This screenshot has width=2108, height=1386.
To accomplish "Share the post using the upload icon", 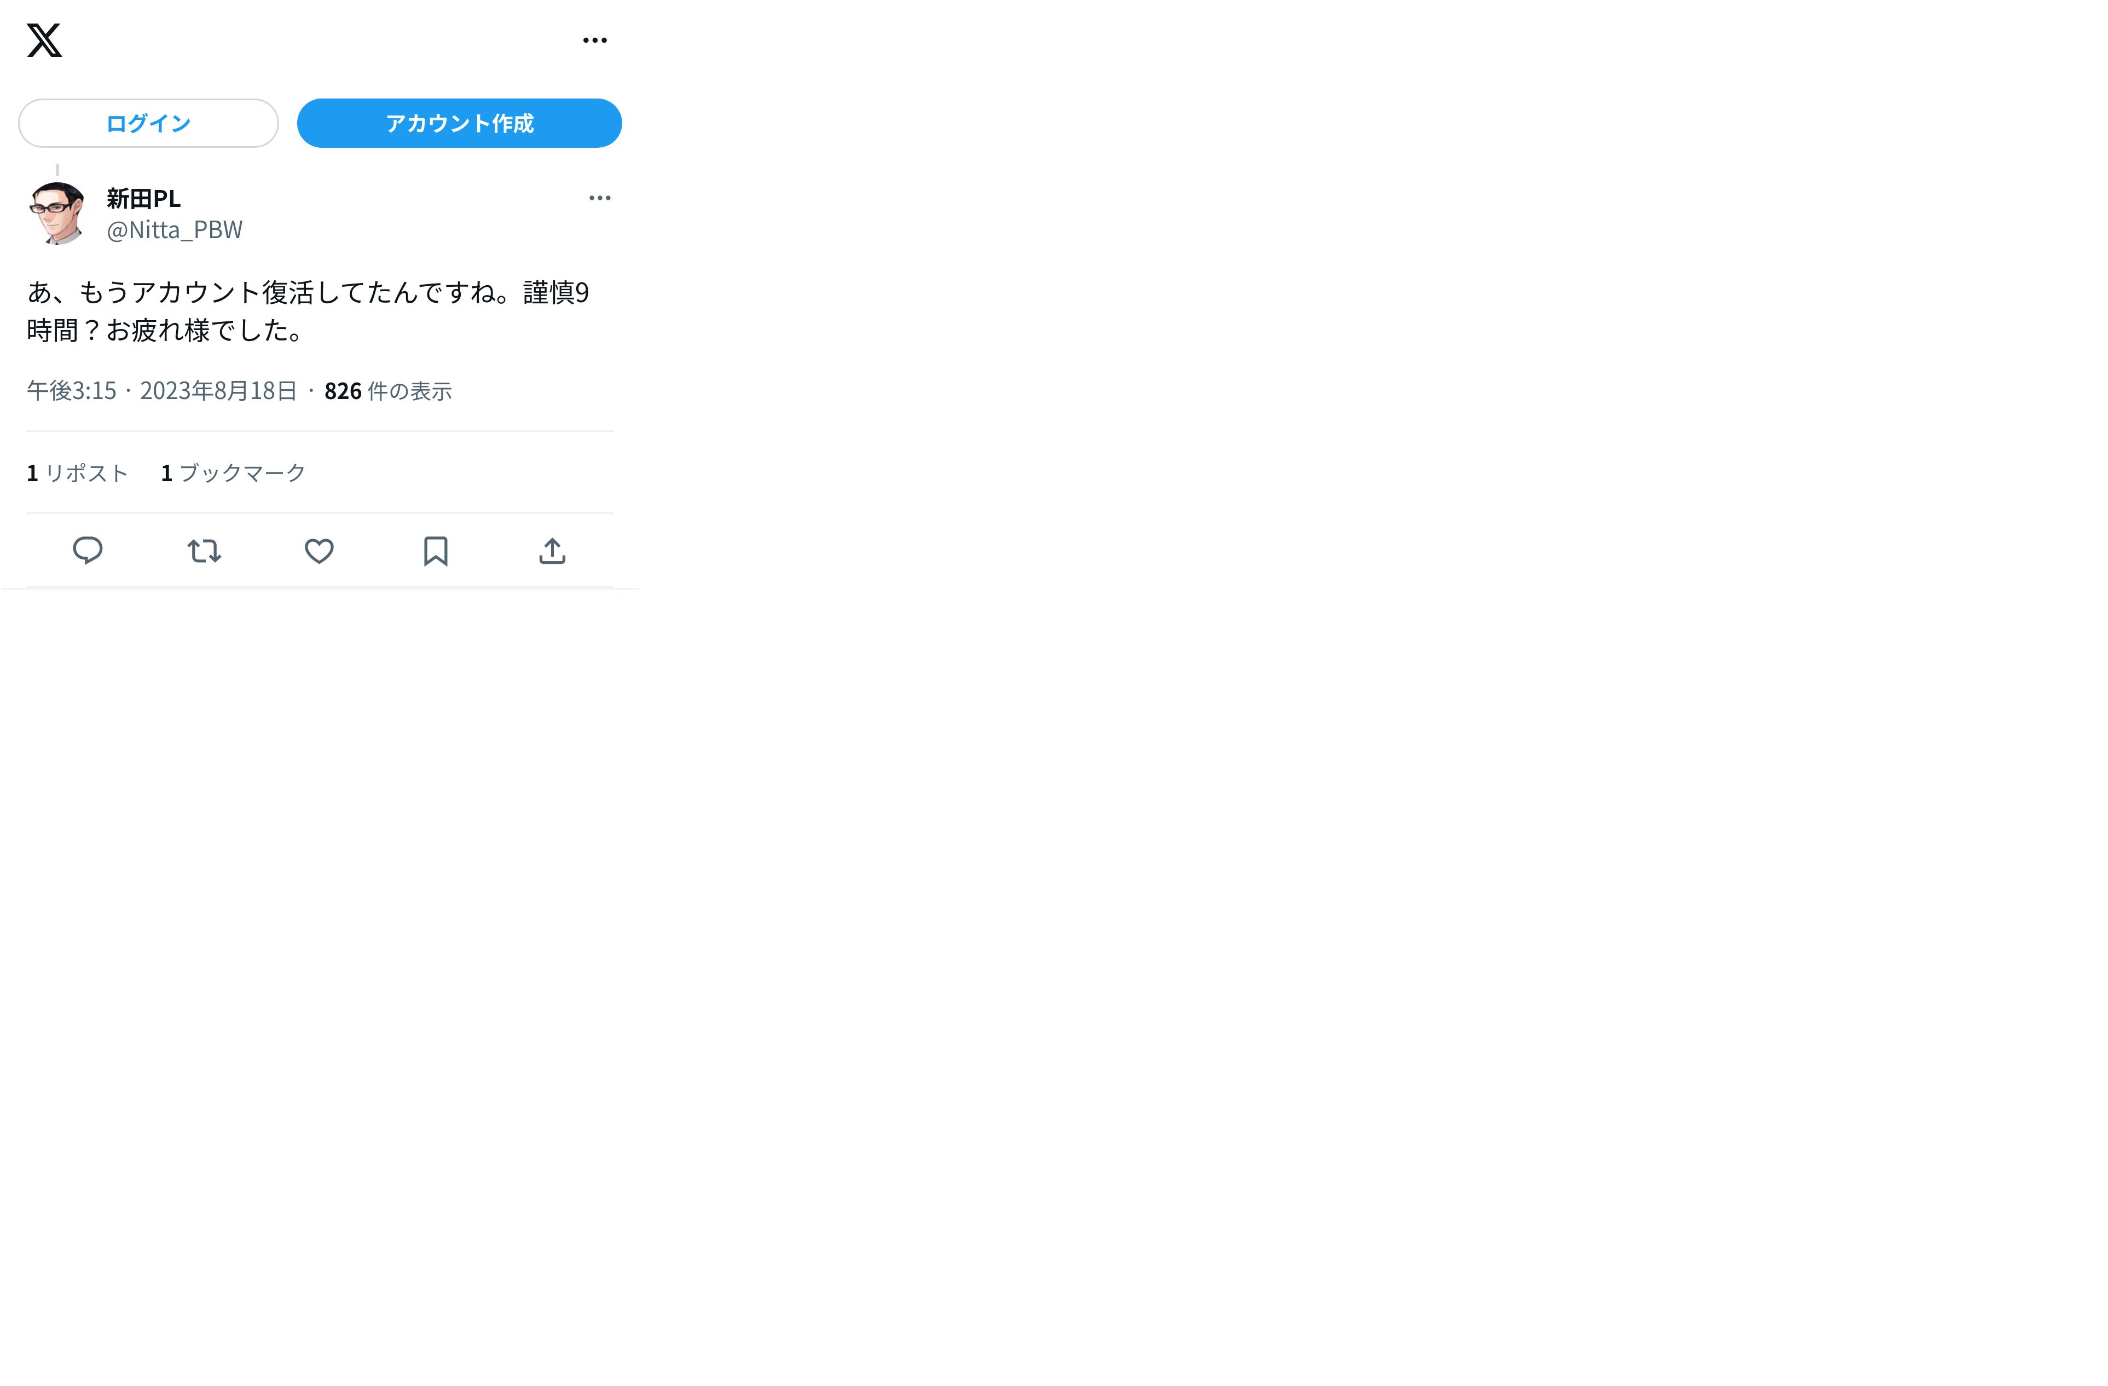I will [552, 550].
